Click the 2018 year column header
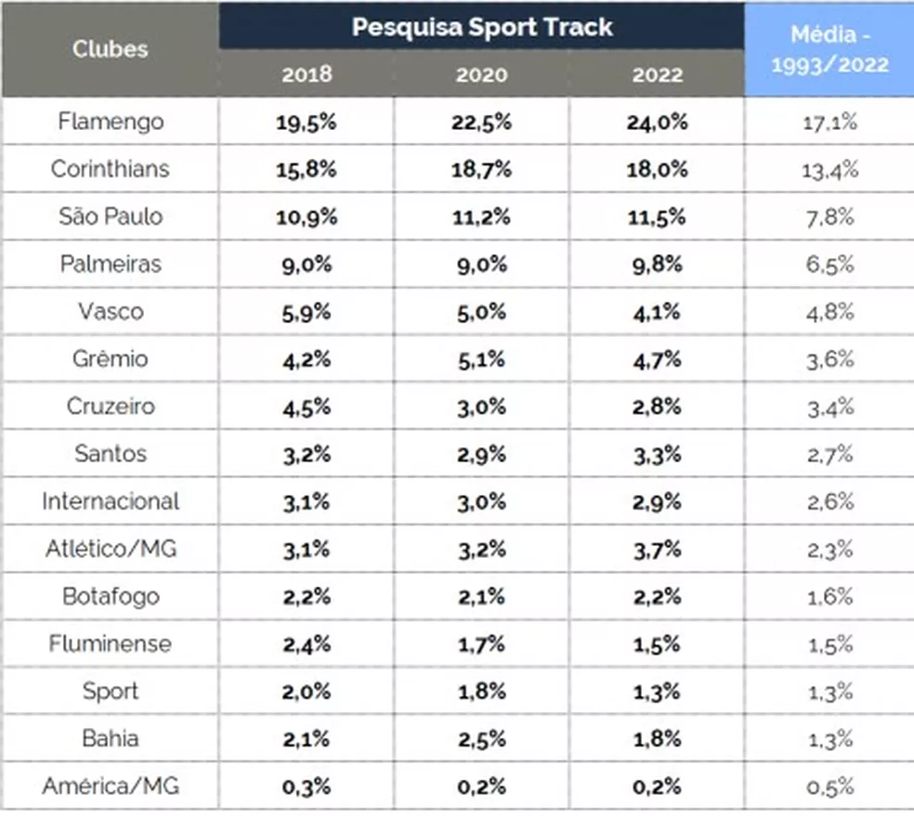 tap(306, 74)
